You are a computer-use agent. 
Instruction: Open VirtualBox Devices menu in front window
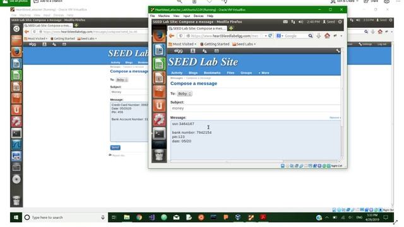[x=198, y=16]
